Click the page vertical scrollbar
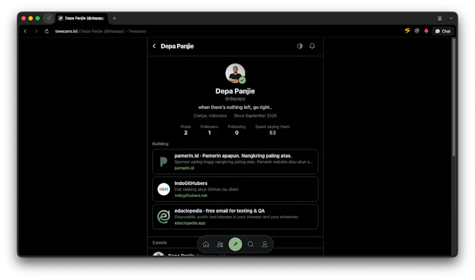475x280 pixels. point(454,97)
